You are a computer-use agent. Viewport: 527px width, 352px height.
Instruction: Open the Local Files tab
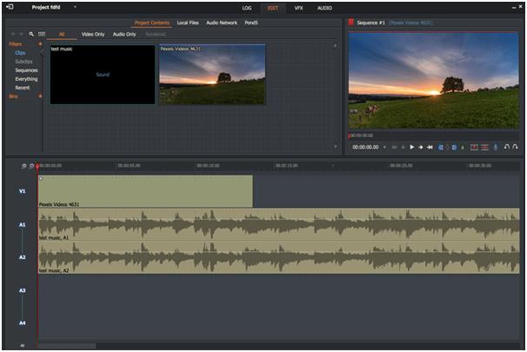tap(188, 23)
